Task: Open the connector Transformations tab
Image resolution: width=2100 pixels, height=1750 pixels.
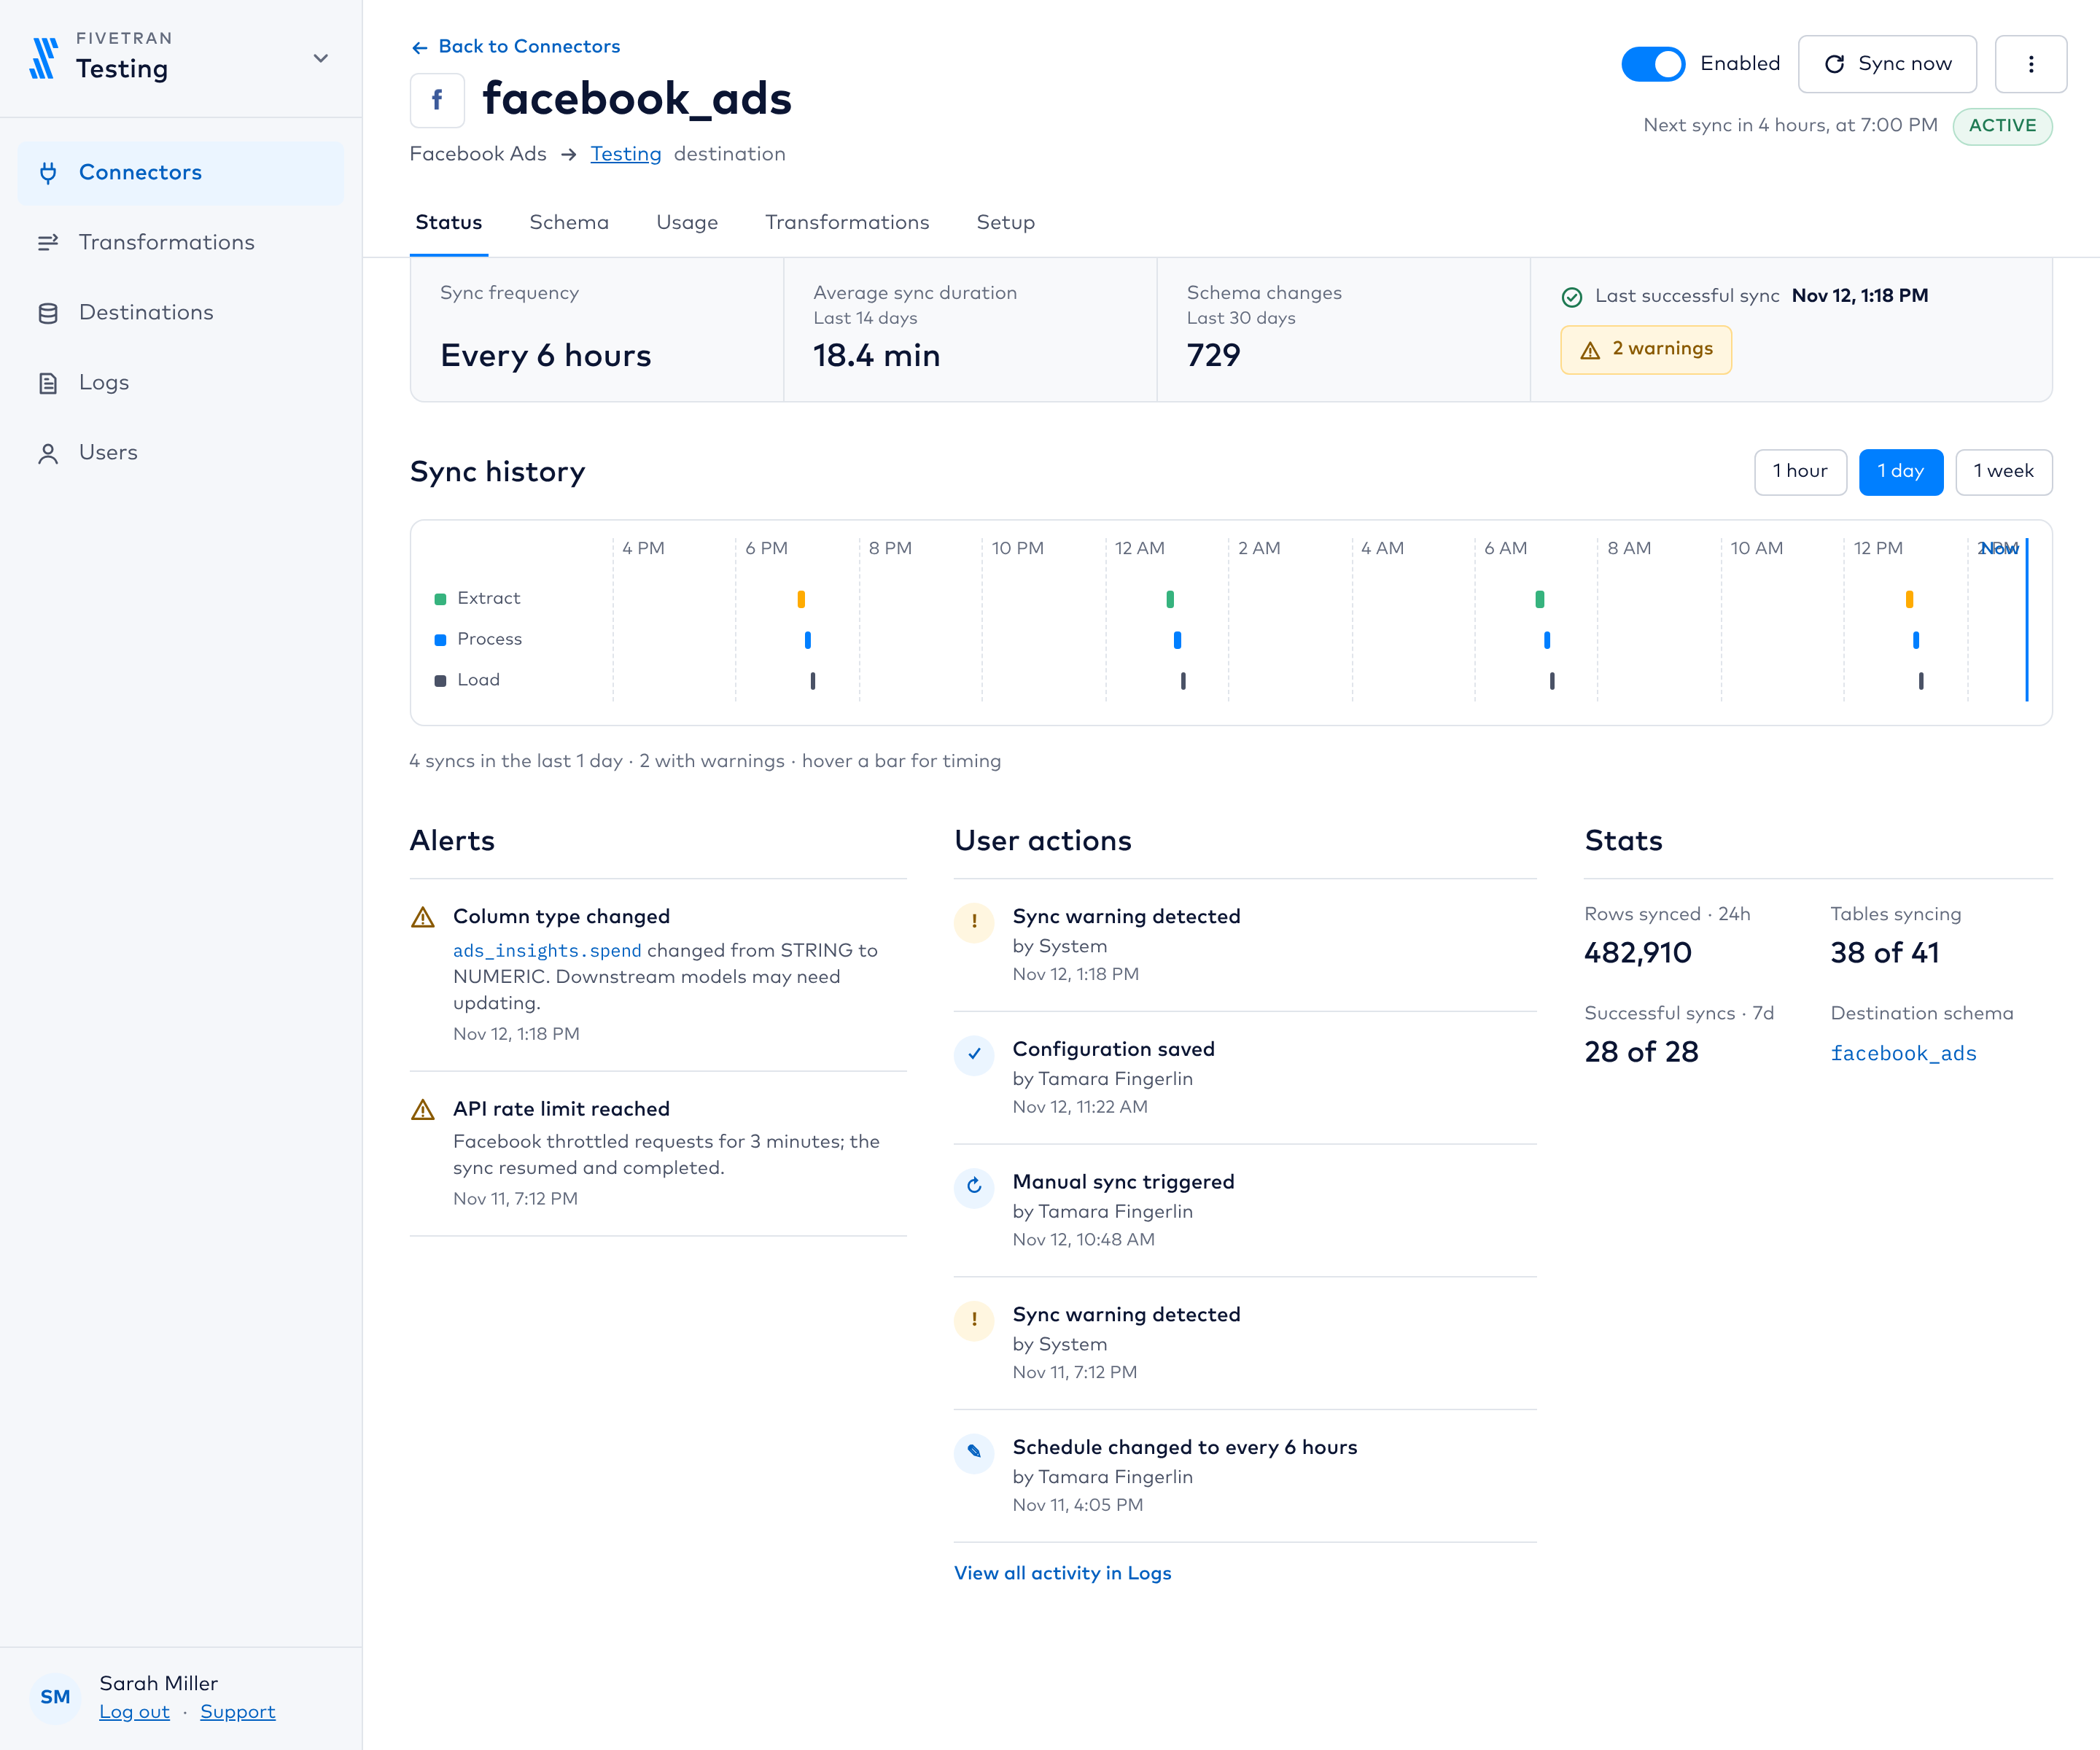Action: click(847, 223)
